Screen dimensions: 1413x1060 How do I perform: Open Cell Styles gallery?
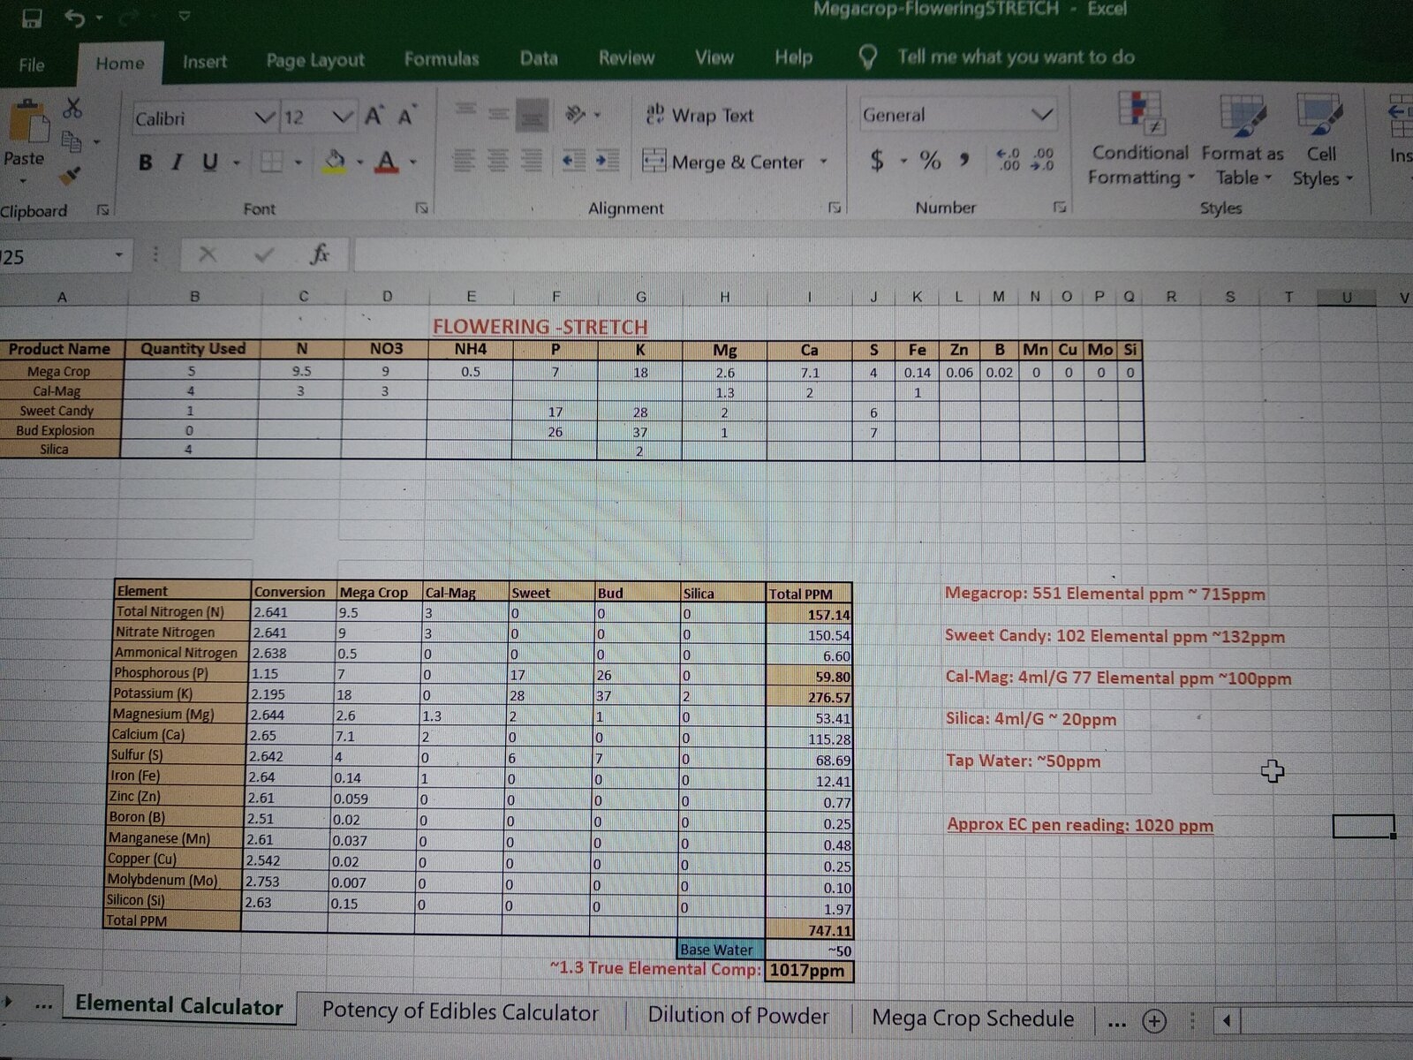(1322, 139)
